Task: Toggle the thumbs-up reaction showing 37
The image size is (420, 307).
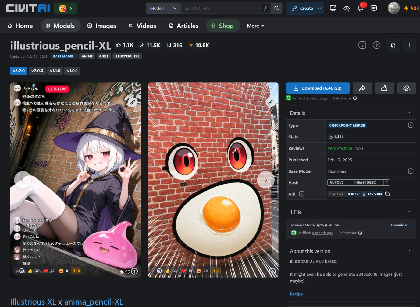Action: (33, 271)
